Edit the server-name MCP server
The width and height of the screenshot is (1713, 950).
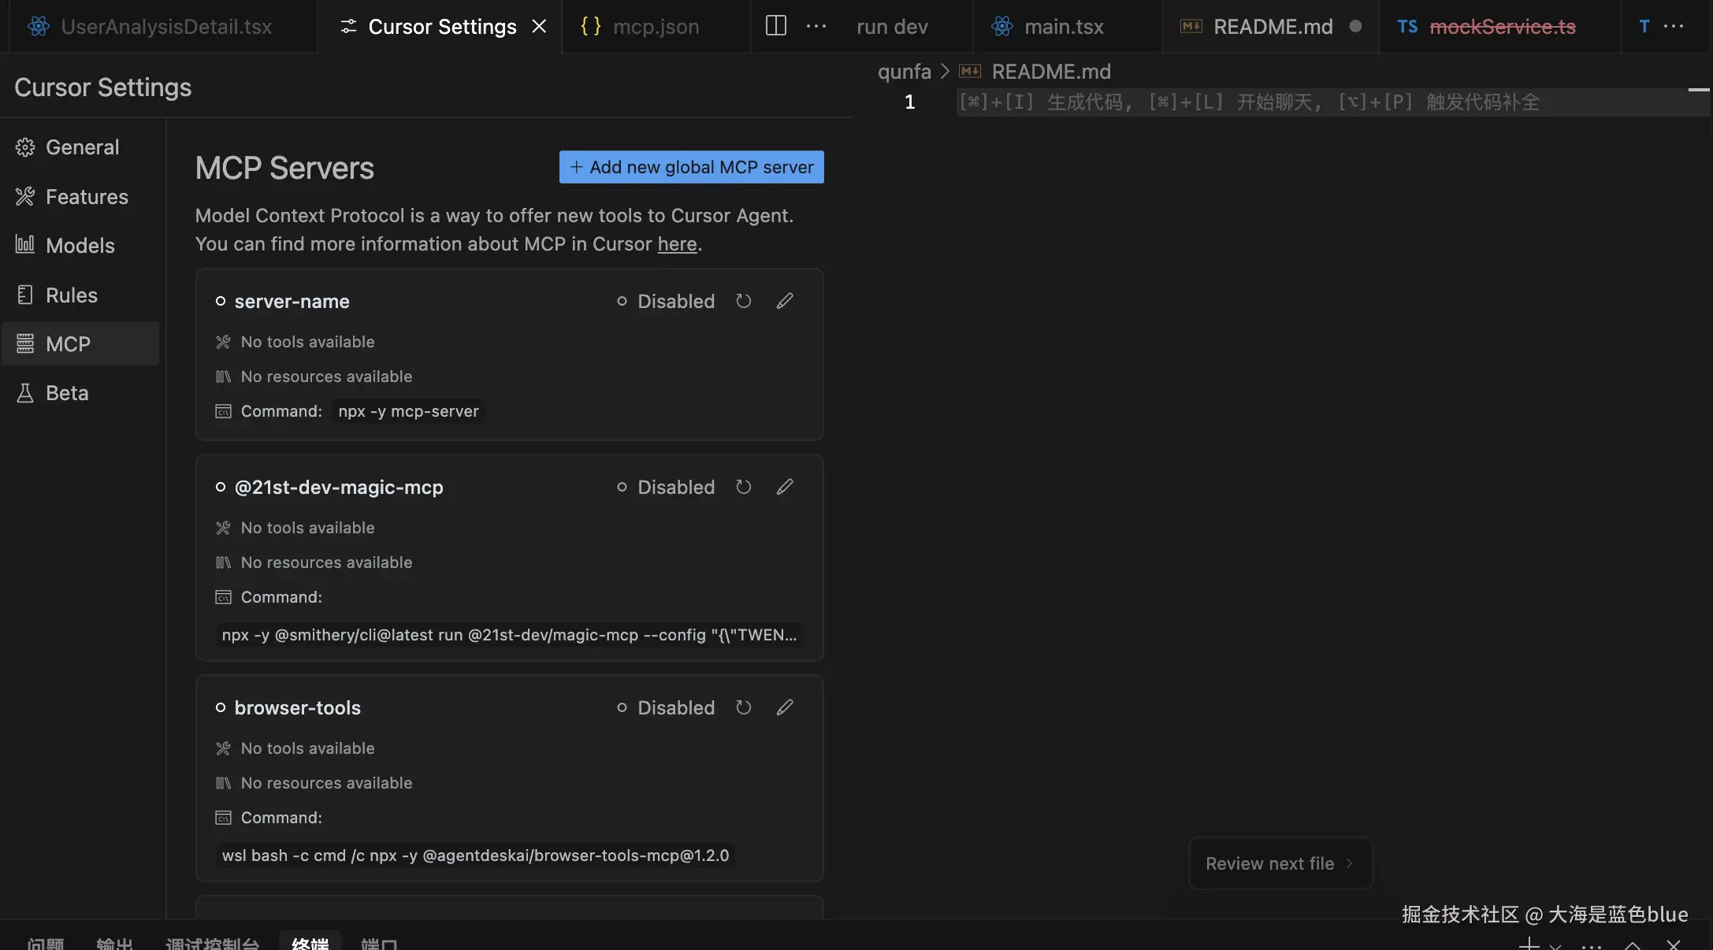pos(785,302)
